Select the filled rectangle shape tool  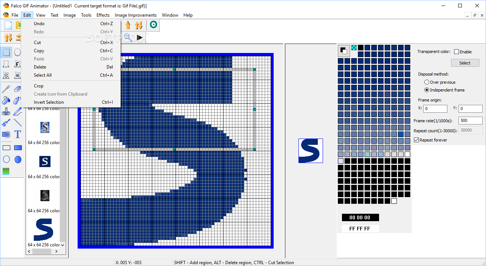coord(17,147)
